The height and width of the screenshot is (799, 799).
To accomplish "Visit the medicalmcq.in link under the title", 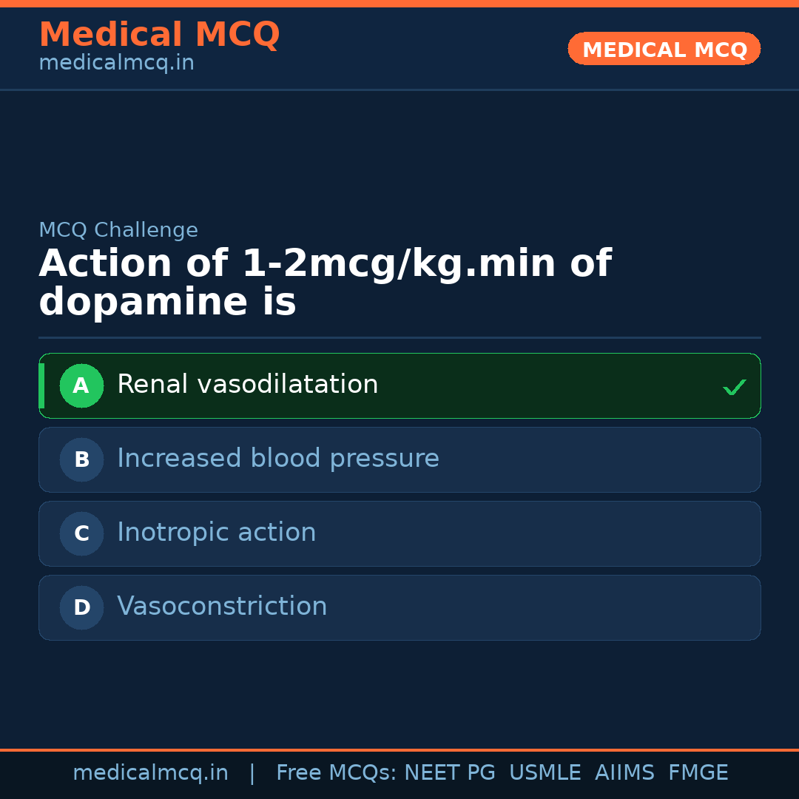I will tap(116, 64).
